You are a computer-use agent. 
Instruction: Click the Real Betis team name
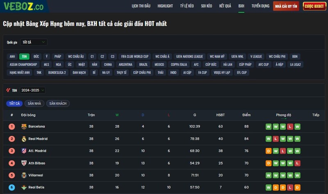36,187
